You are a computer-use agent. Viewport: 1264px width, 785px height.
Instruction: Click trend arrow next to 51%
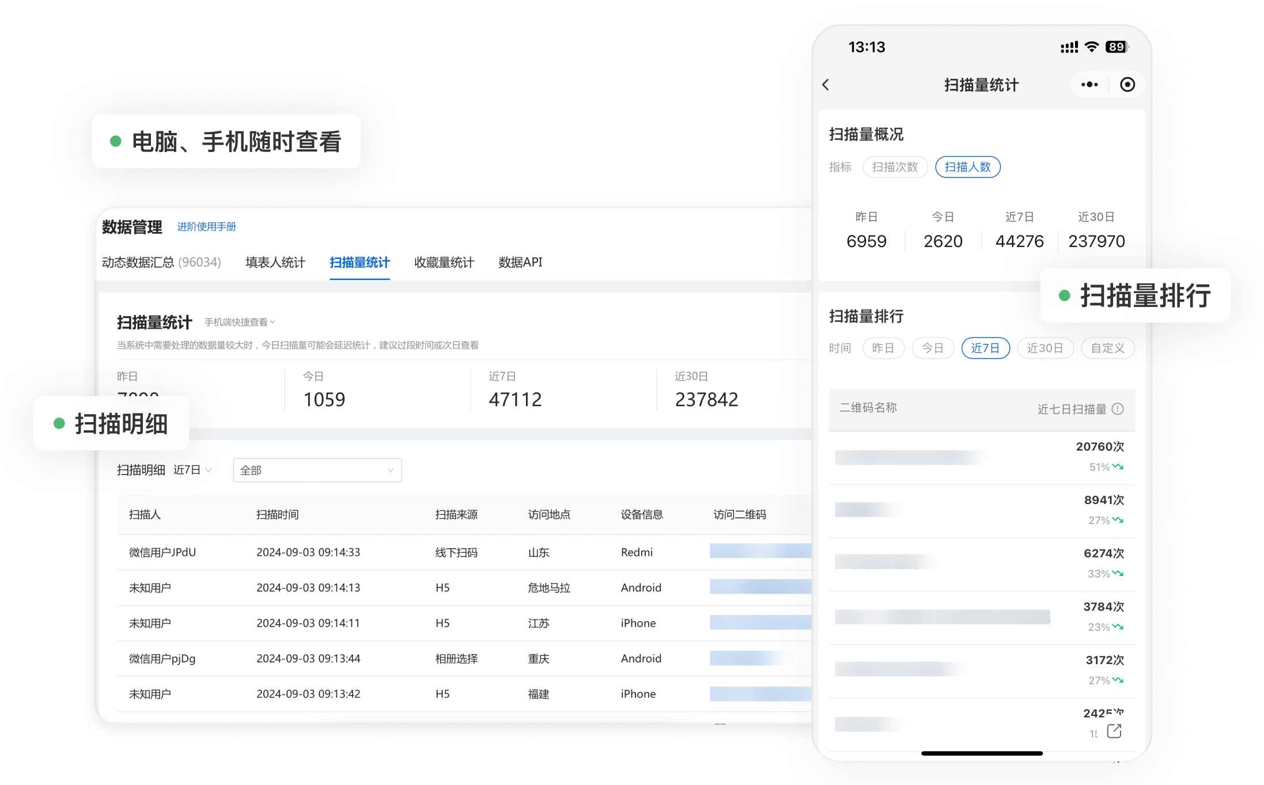1118,467
